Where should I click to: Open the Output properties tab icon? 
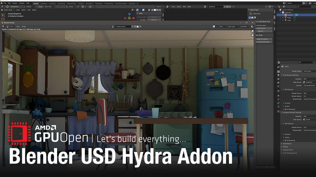point(278,75)
